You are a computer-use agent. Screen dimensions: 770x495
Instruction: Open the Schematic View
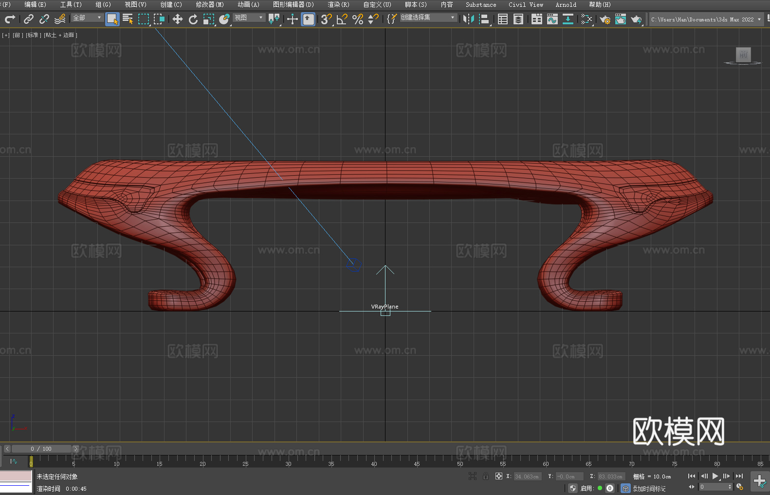[x=587, y=19]
